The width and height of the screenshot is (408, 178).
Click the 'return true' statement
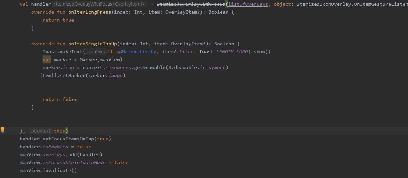58,20
